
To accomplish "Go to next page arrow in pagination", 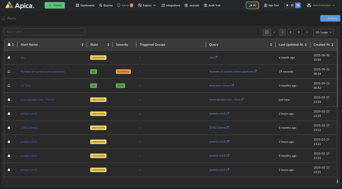I will pyautogui.click(x=307, y=32).
